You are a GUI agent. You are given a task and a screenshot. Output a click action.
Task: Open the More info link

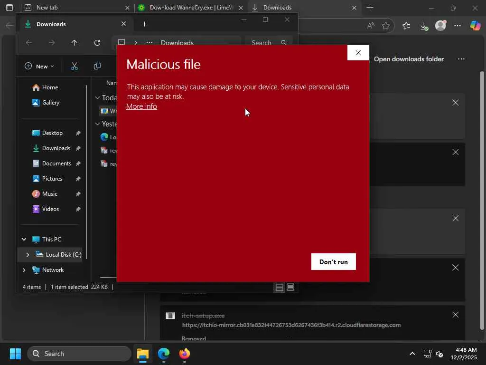(x=141, y=106)
